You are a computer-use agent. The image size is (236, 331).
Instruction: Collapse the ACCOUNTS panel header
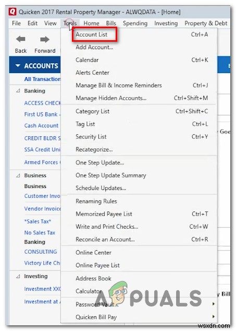[x=18, y=66]
